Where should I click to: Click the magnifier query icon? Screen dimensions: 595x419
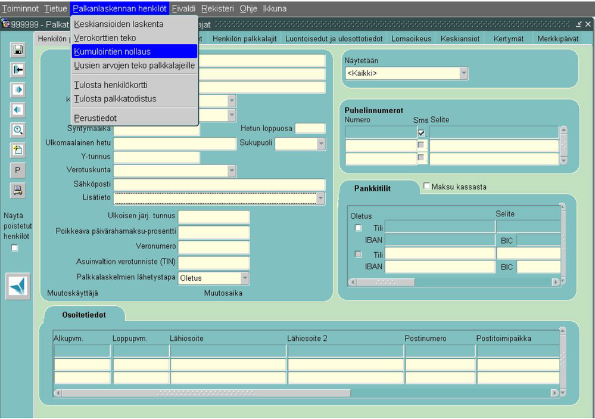click(17, 130)
